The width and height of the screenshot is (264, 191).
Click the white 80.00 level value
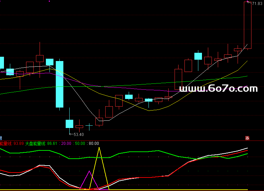(94, 143)
